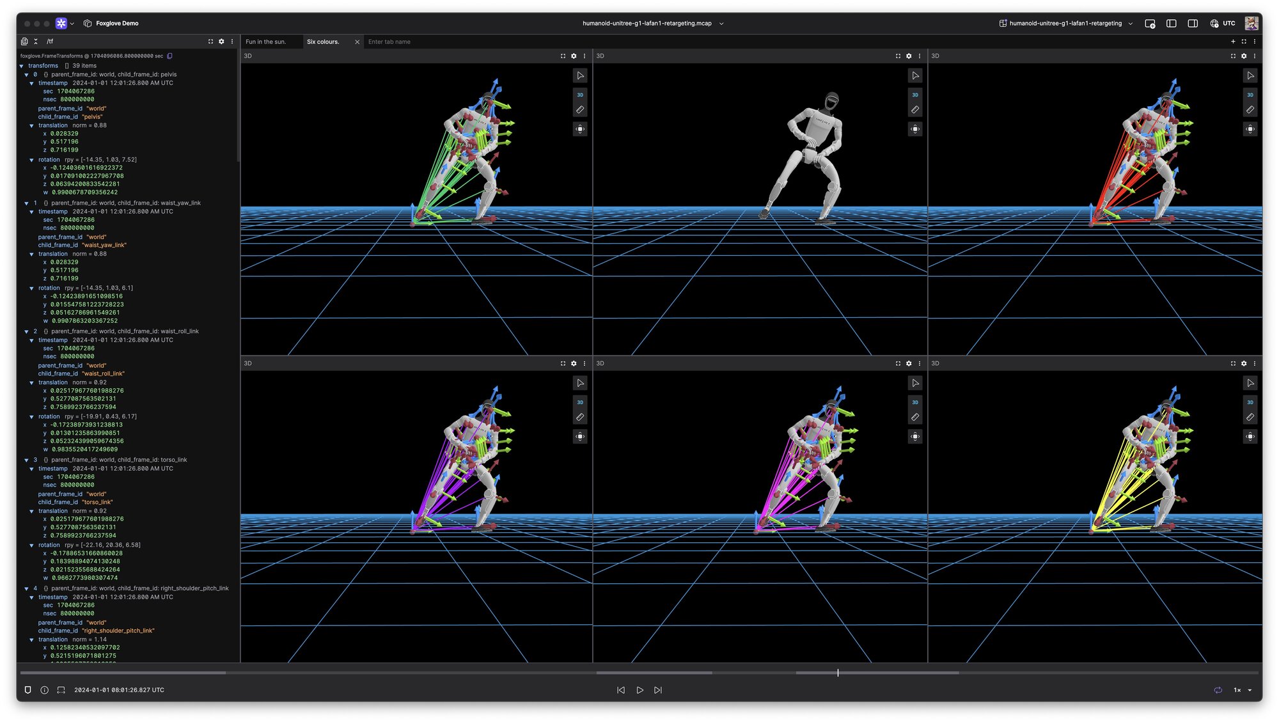This screenshot has width=1279, height=722.
Task: Click the Foxglove Demo organization name
Action: [117, 24]
